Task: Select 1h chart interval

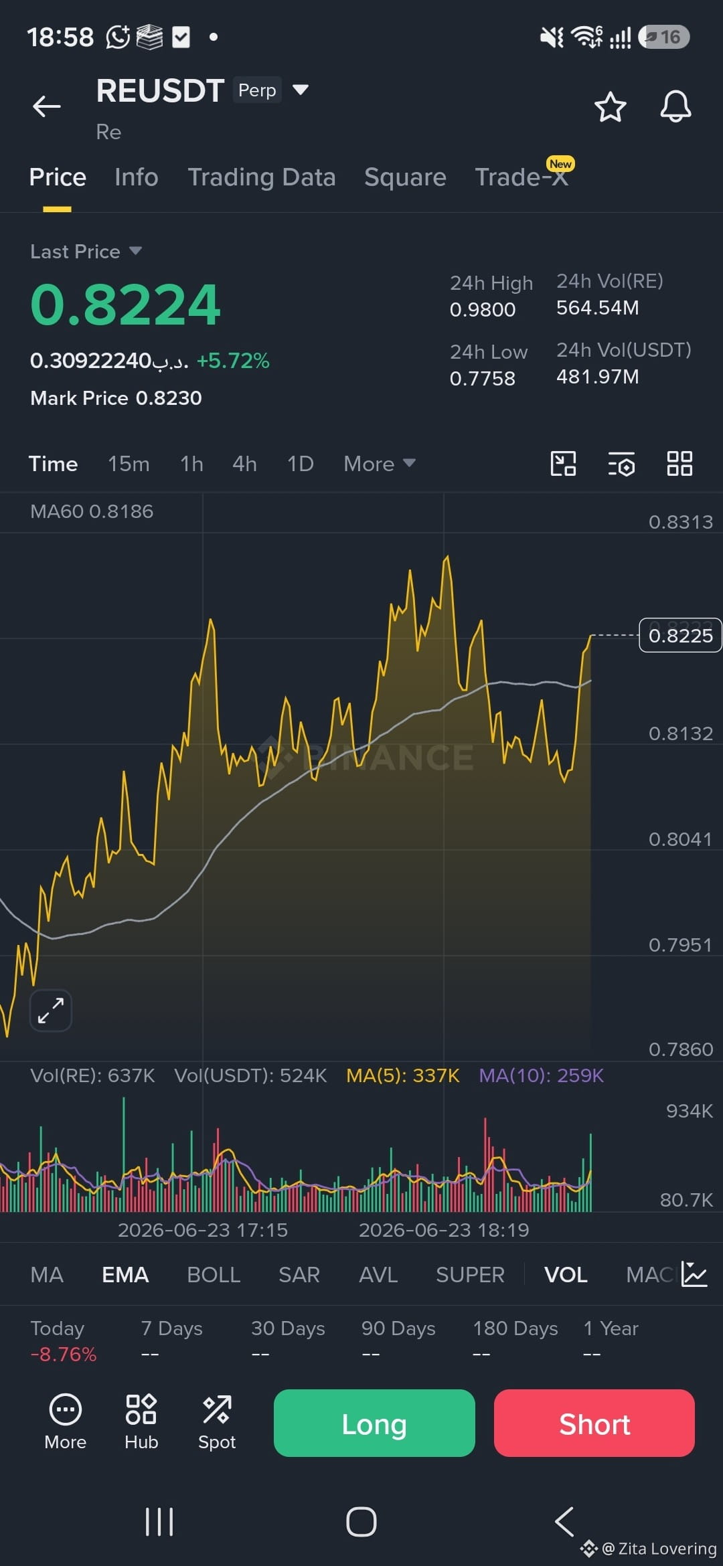Action: [x=191, y=464]
